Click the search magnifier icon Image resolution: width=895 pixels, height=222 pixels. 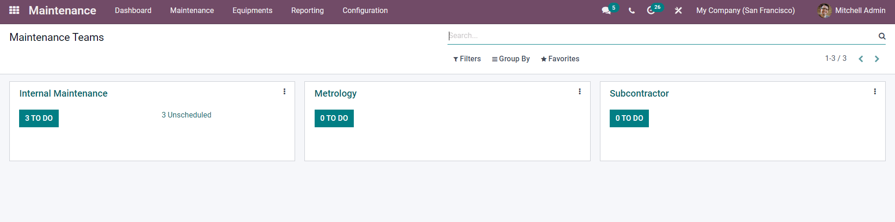[x=882, y=36]
